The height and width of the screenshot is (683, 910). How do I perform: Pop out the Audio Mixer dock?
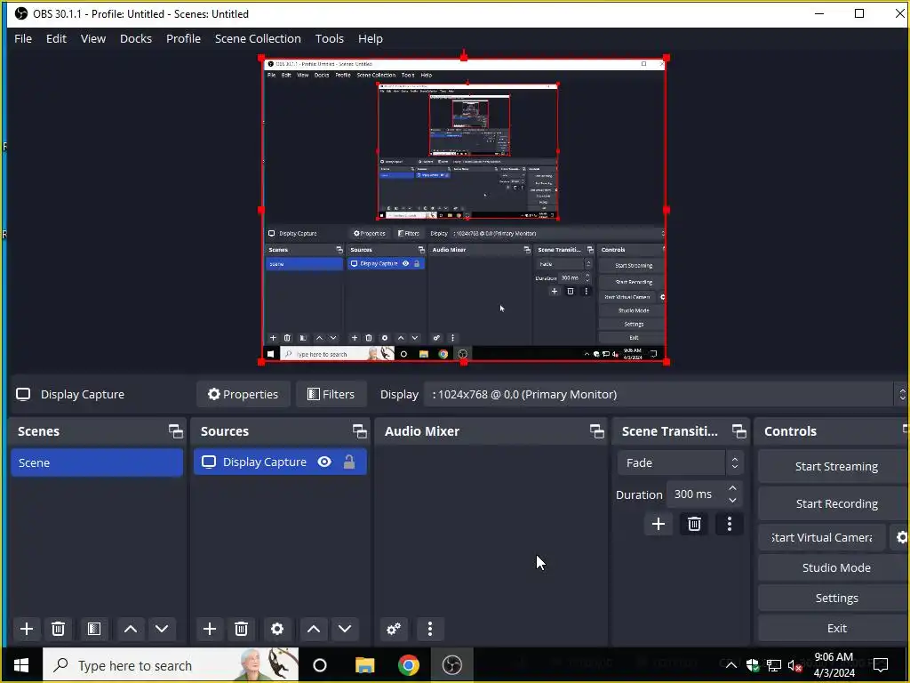pyautogui.click(x=596, y=431)
